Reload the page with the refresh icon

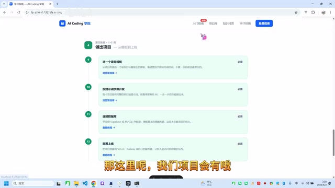[x=19, y=13]
